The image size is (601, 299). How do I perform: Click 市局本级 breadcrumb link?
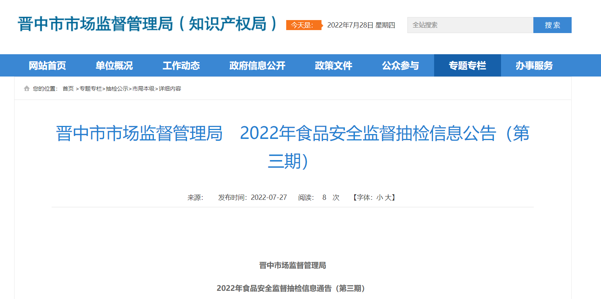(x=143, y=88)
